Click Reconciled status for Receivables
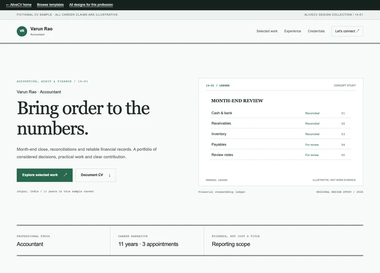 point(312,124)
